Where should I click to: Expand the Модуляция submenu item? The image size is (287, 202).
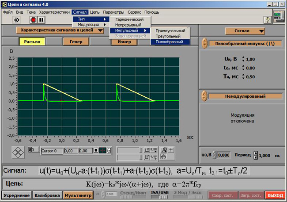tap(91, 25)
